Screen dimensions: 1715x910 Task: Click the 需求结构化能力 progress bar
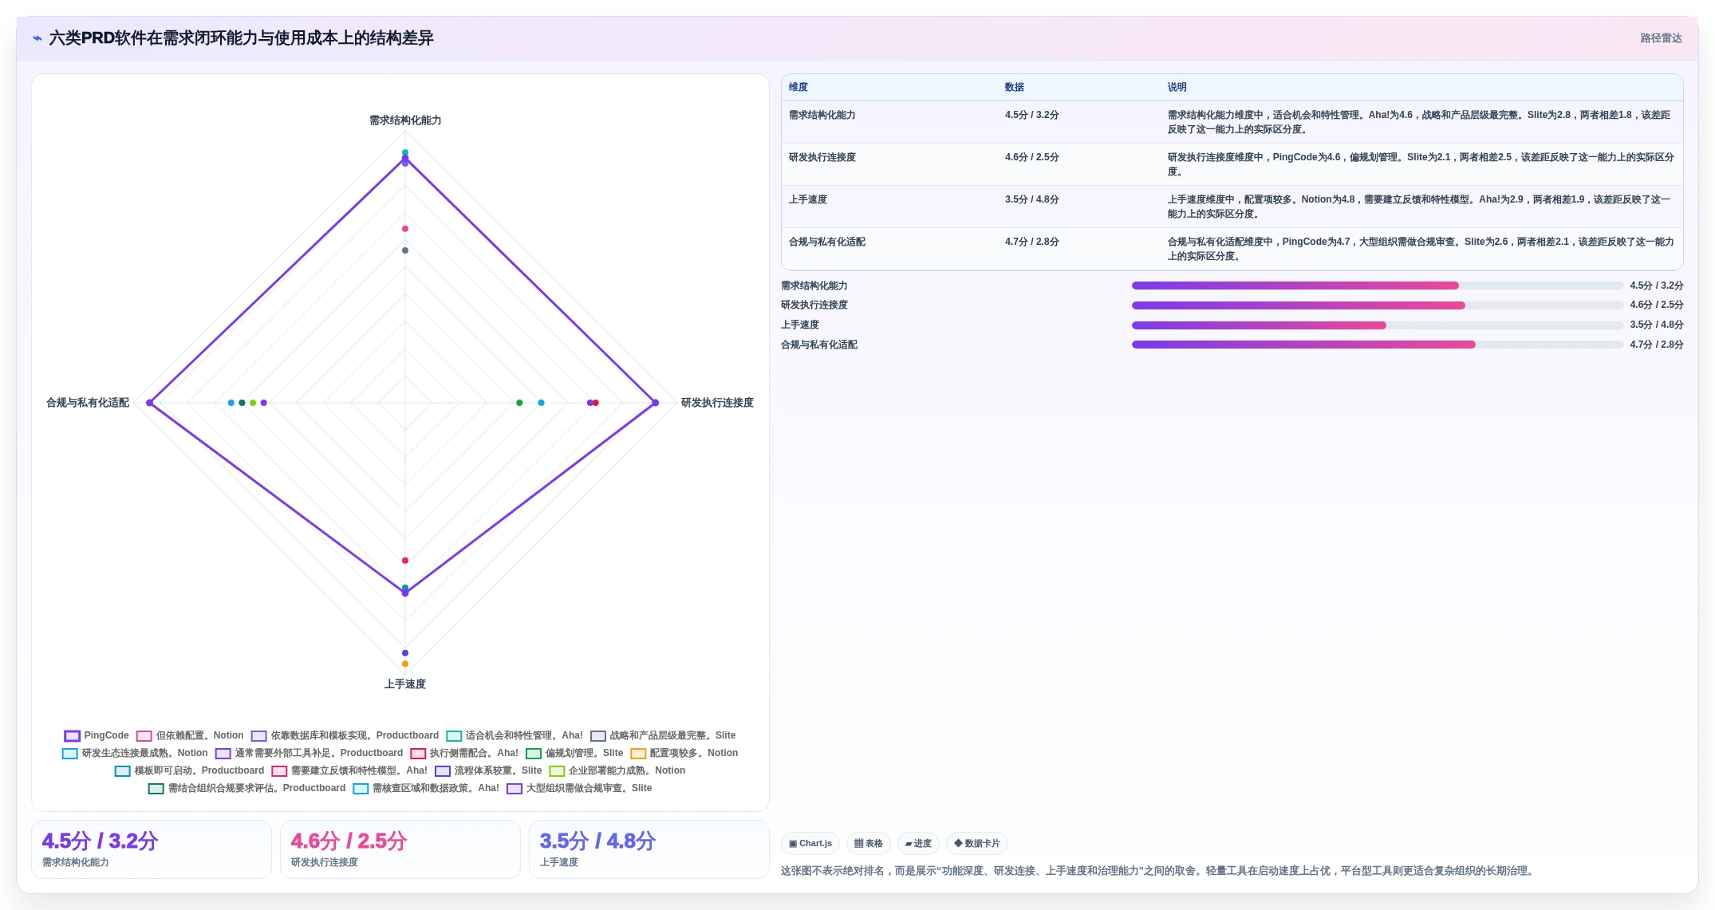[1378, 286]
